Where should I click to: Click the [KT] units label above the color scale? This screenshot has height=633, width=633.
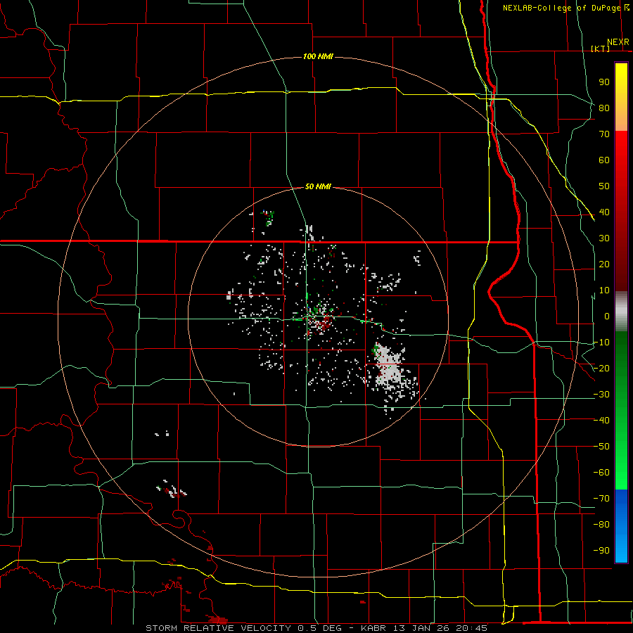coord(601,49)
